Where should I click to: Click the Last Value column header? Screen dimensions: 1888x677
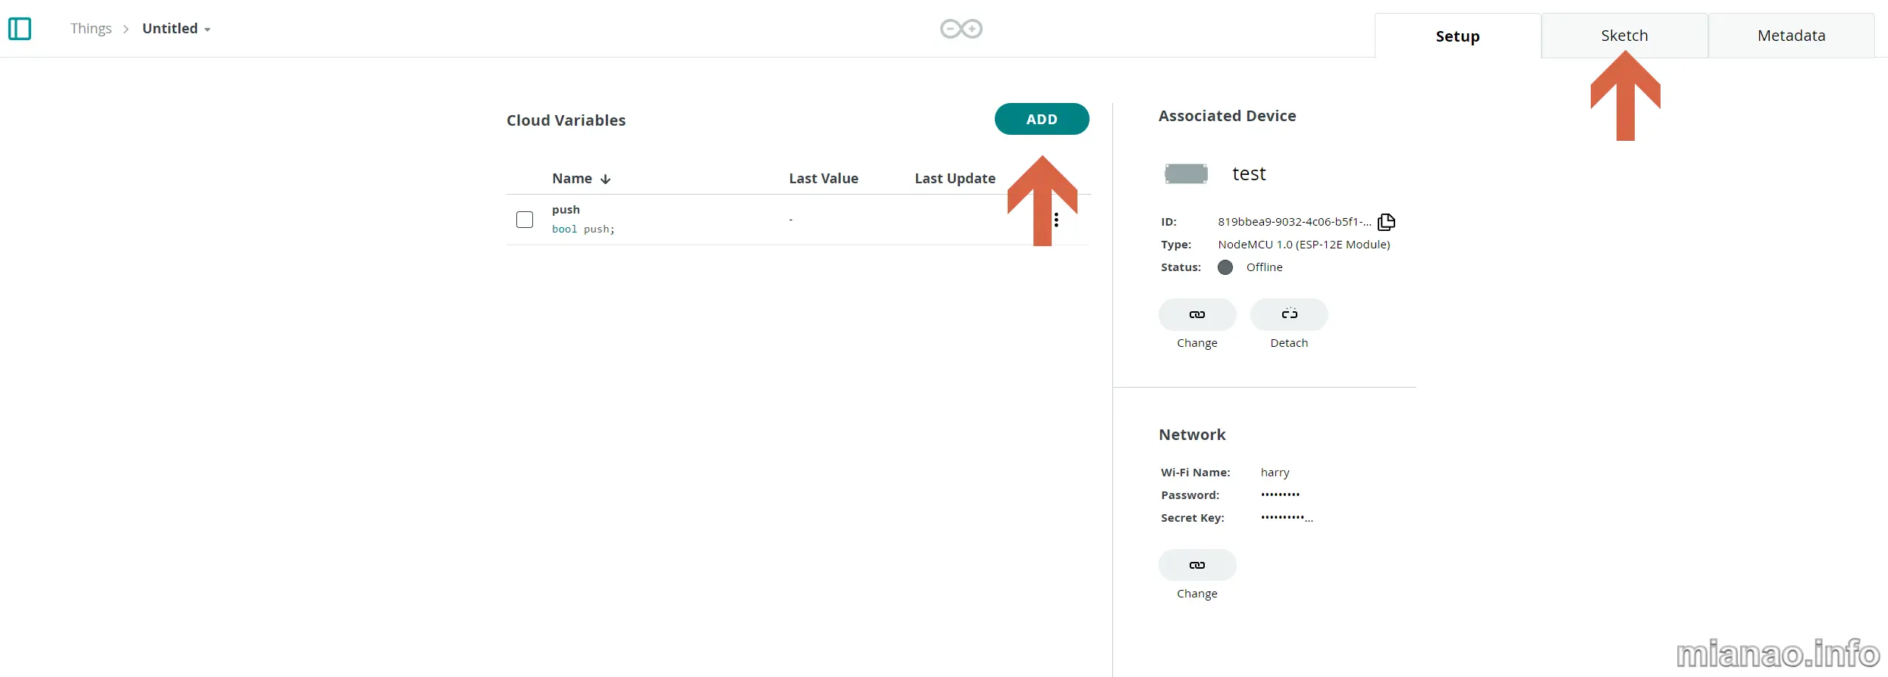tap(823, 179)
